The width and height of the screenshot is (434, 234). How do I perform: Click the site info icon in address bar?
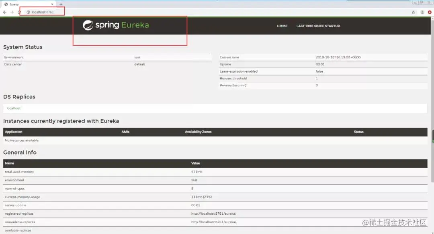coord(28,12)
